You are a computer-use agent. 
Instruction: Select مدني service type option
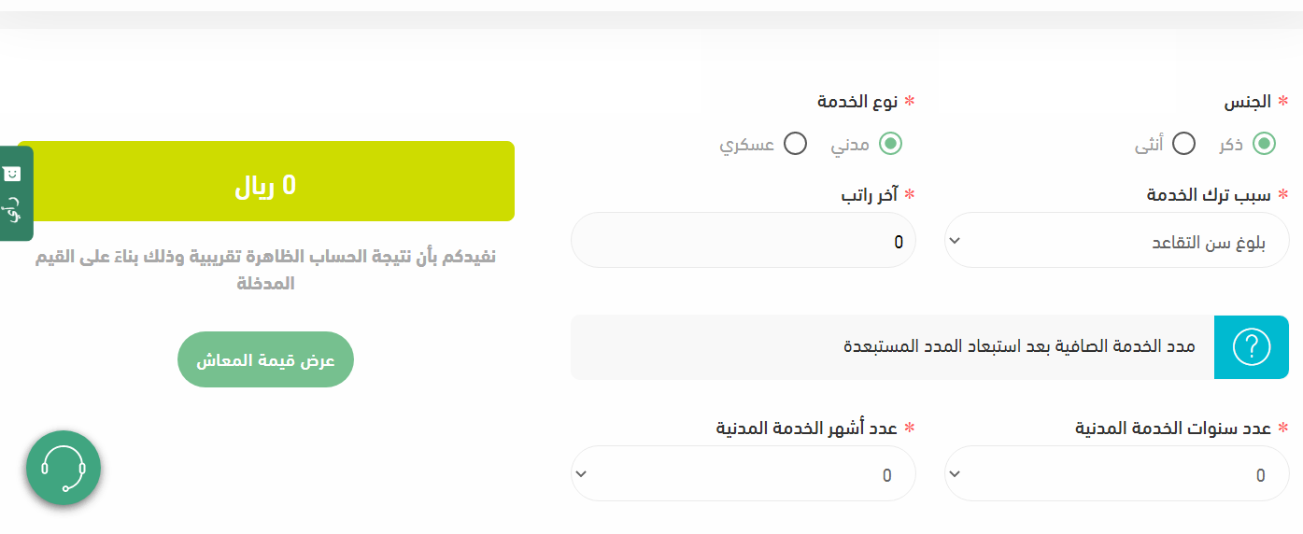pos(890,144)
